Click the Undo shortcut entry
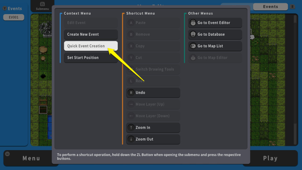302x170 pixels. (x=153, y=92)
